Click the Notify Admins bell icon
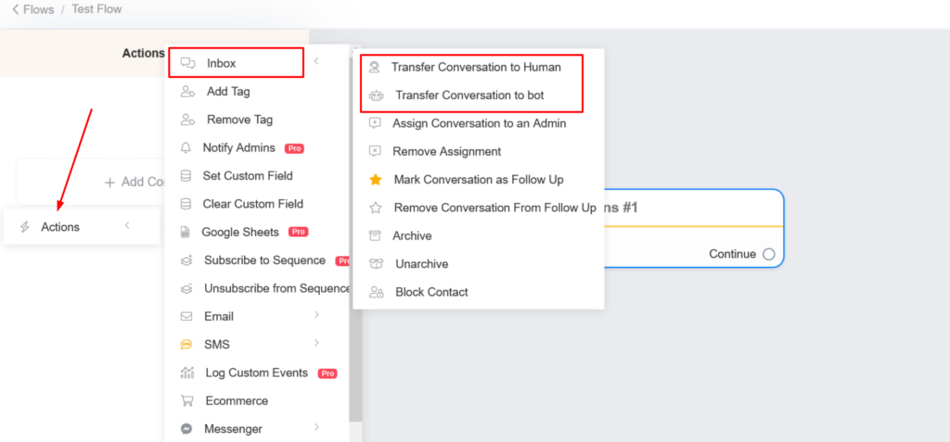The width and height of the screenshot is (950, 442). click(186, 147)
